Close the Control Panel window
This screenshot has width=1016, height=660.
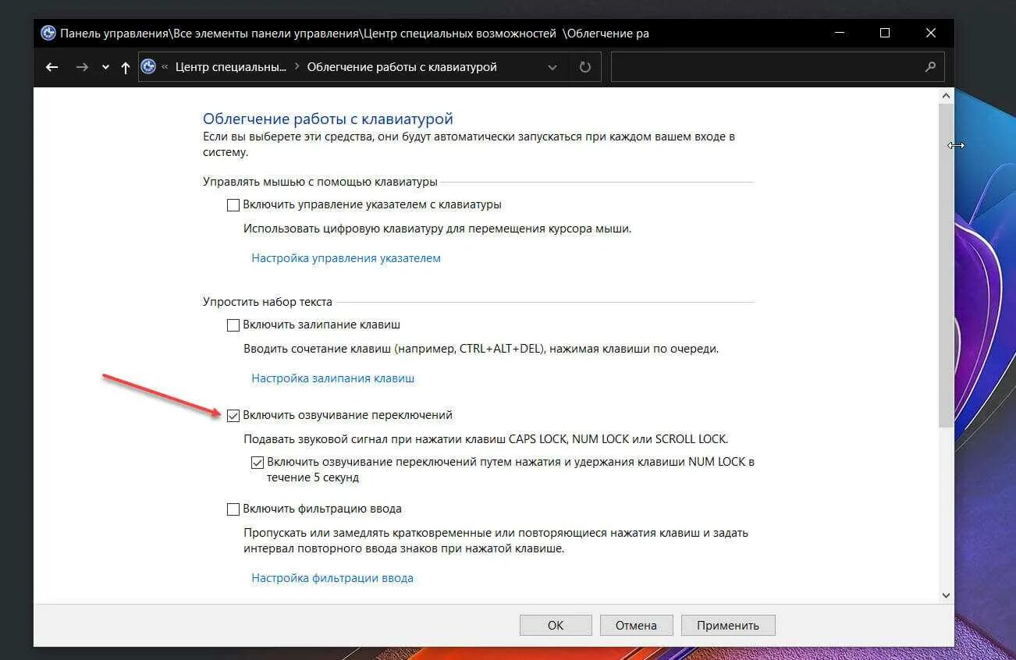point(931,33)
